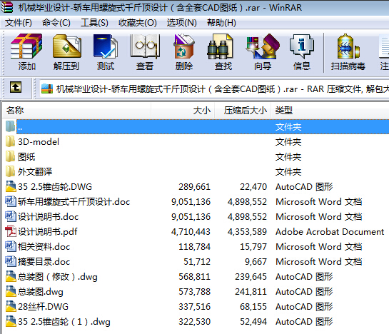Image resolution: width=389 pixels, height=334 pixels.
Task: Click the size value 4,710,443
Action: [191, 231]
